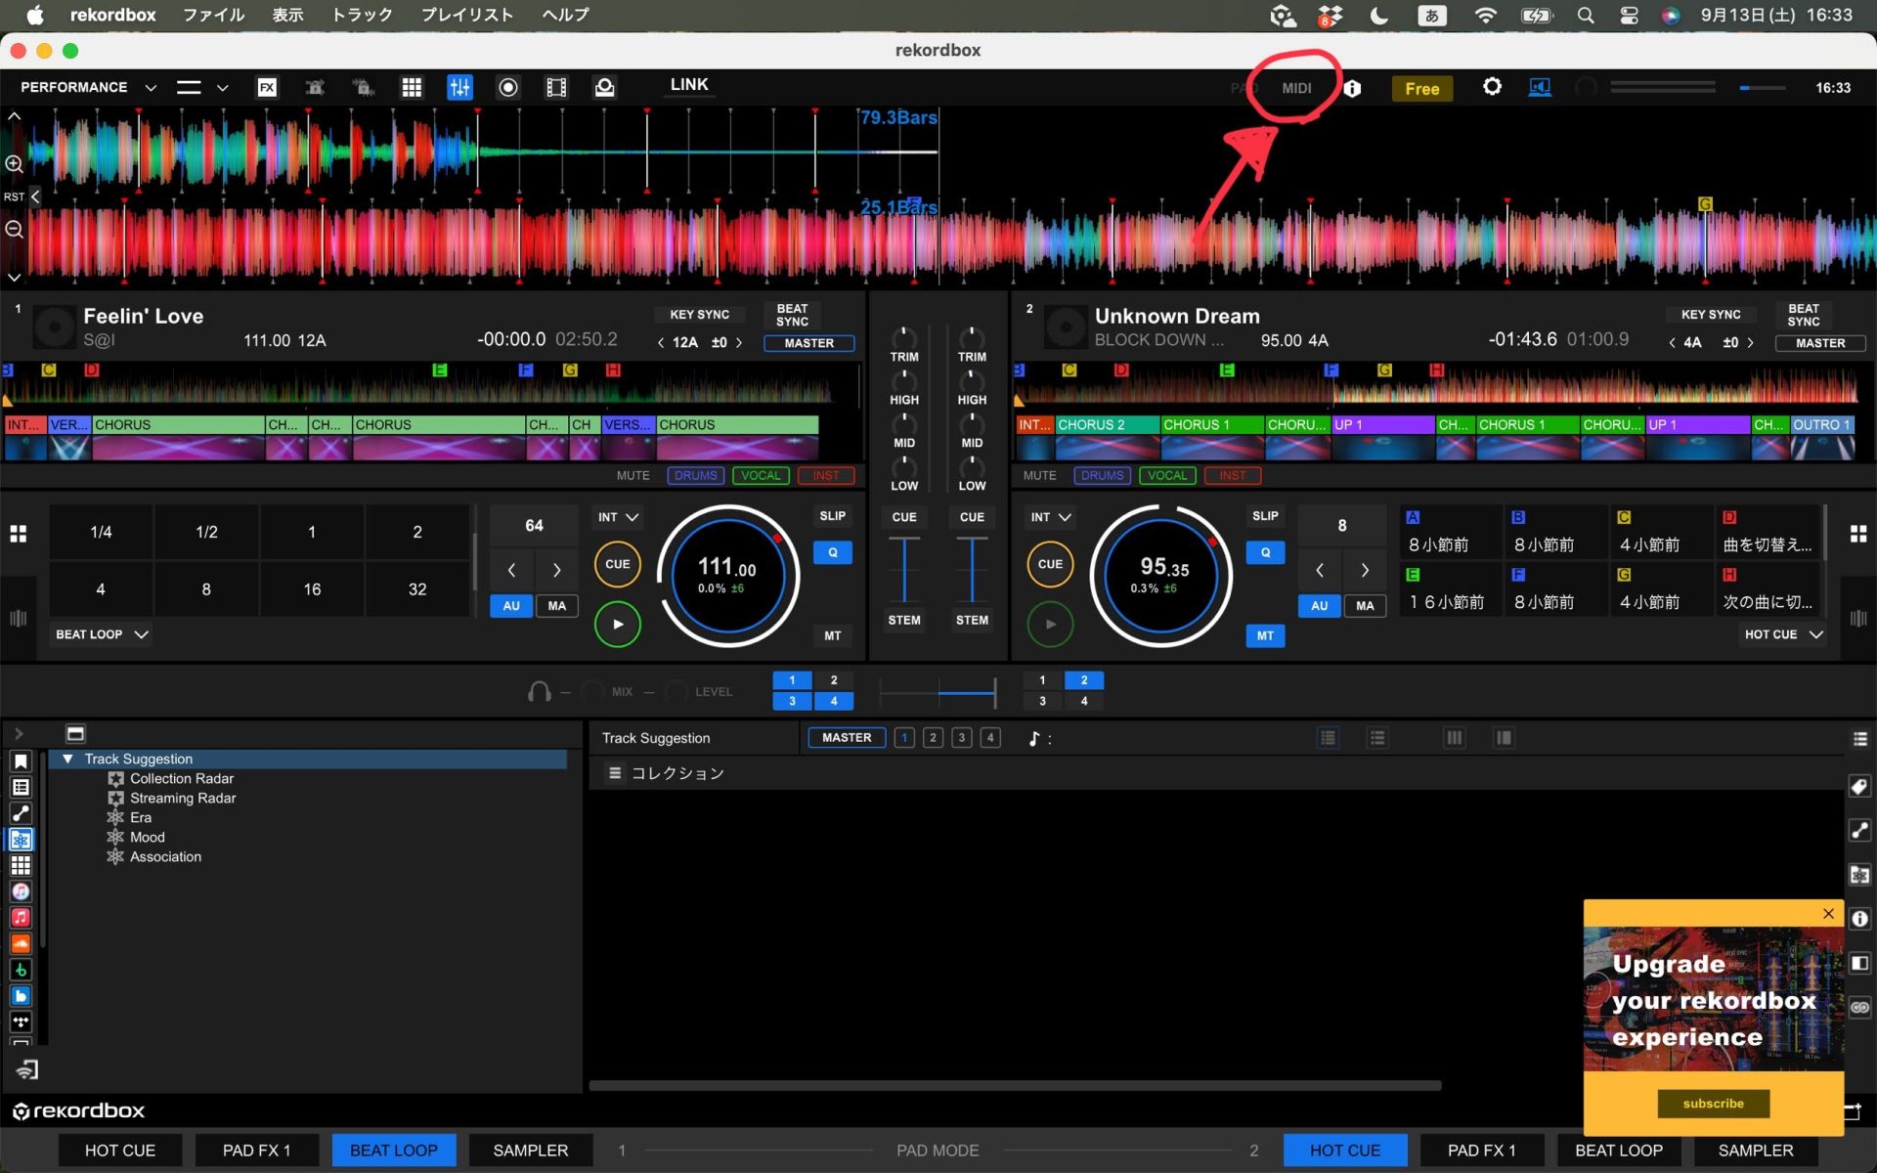Open the Apple Music sidebar icon

click(x=21, y=917)
